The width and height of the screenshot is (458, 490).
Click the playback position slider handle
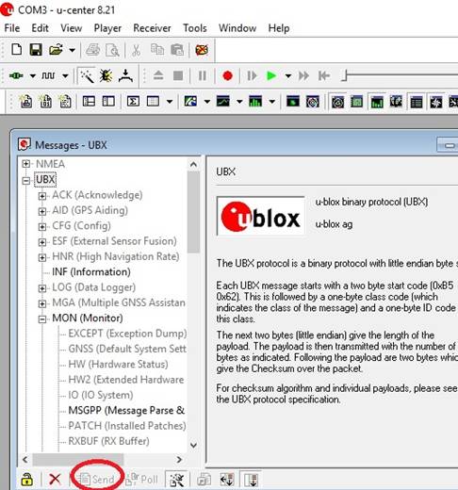click(x=345, y=75)
